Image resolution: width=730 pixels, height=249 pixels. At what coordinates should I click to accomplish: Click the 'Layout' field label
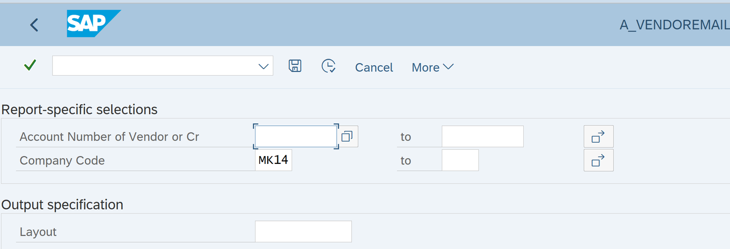point(38,232)
